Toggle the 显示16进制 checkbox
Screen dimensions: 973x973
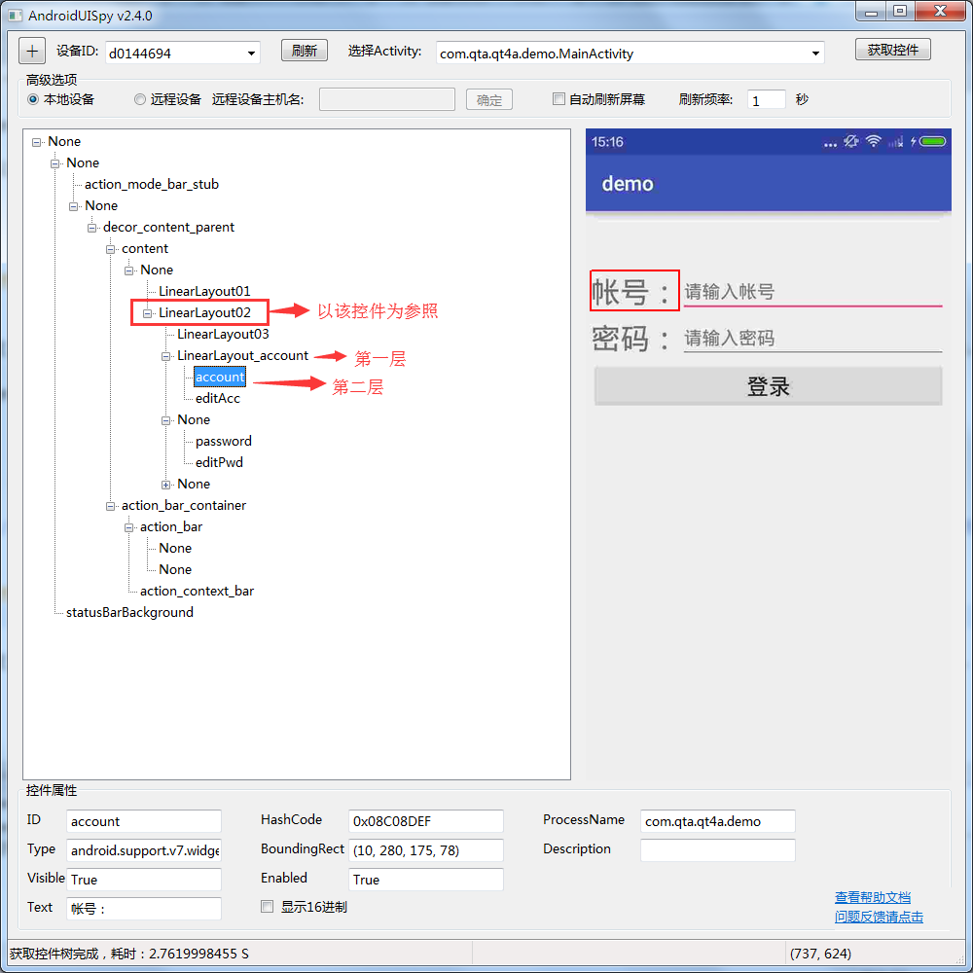[x=267, y=907]
